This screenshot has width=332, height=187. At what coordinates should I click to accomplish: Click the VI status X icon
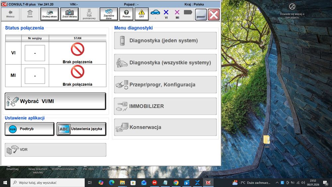click(166, 13)
